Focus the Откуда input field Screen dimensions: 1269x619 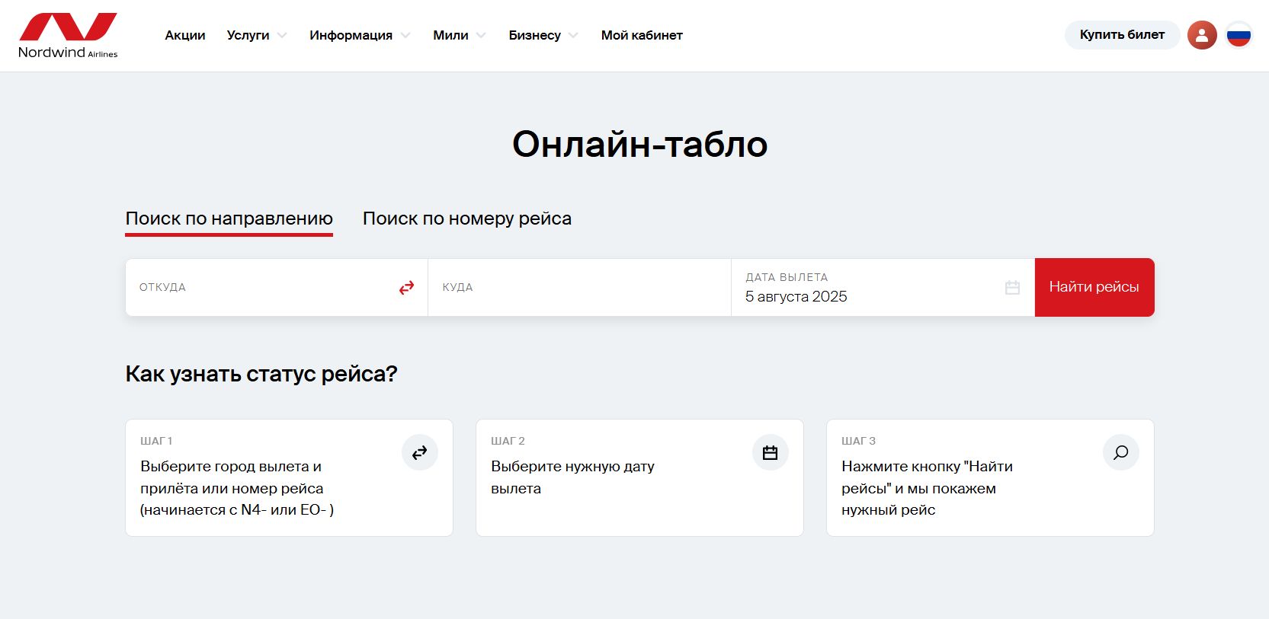coord(259,287)
